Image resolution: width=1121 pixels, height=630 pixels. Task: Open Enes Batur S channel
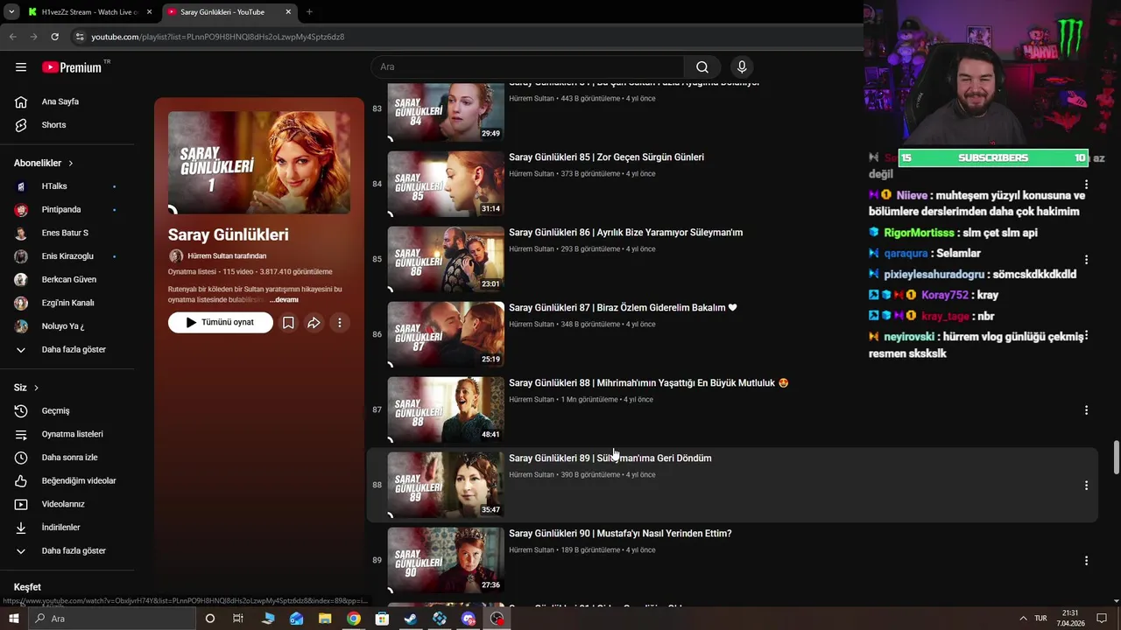[x=68, y=233]
